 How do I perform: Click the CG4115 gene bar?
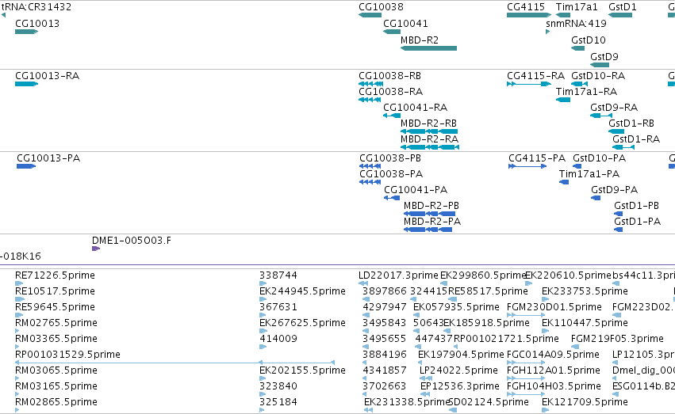tap(529, 15)
